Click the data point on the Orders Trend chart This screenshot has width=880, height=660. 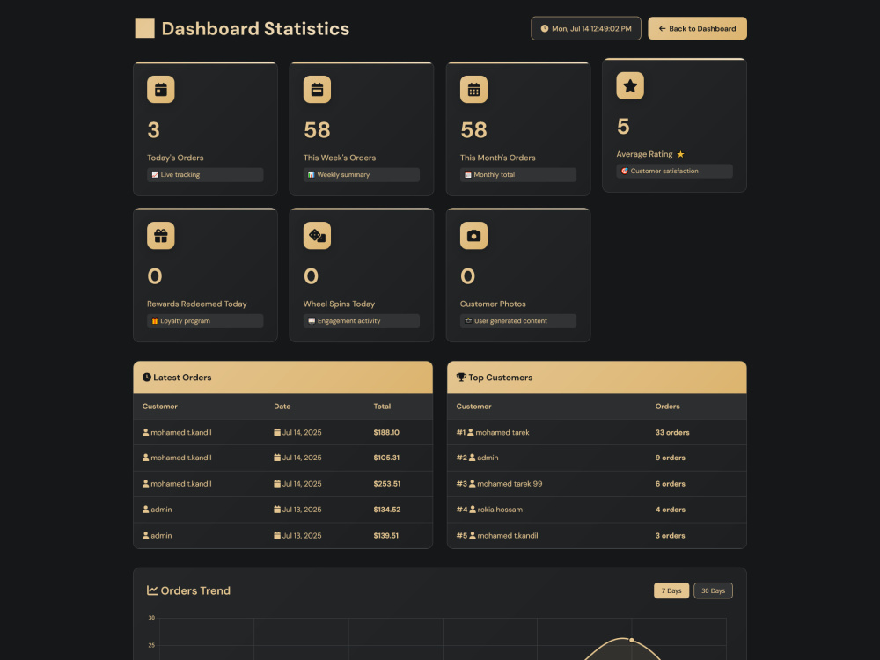click(631, 640)
